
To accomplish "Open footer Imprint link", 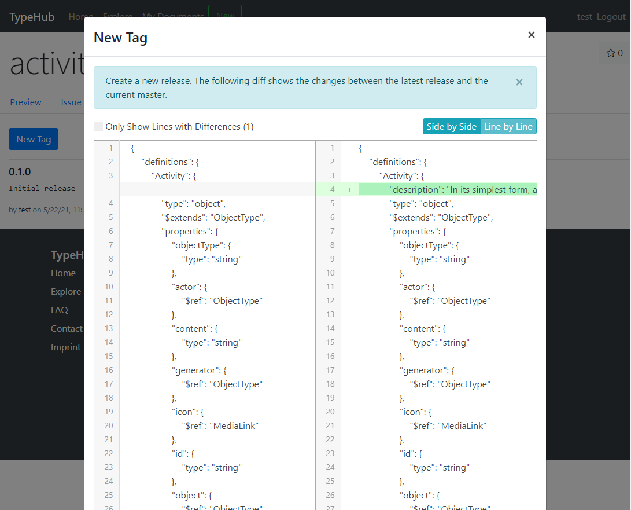I will (x=65, y=347).
